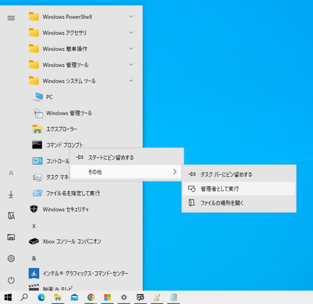Open Microsoft Store from the taskbar
Screen dimensions: 313x304
pyautogui.click(x=107, y=297)
